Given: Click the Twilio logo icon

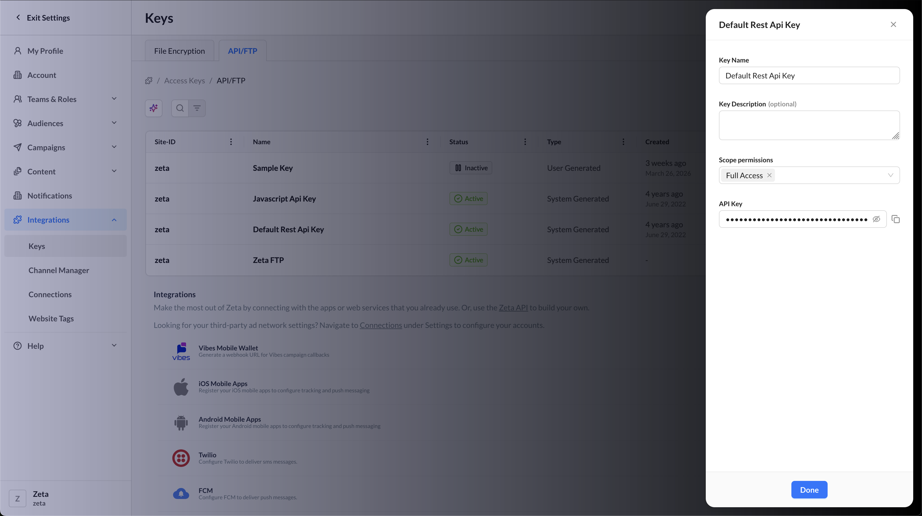Looking at the screenshot, I should click(181, 458).
